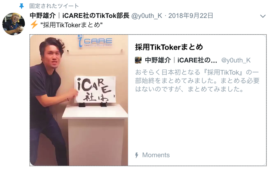Open the Moment cover photo thumbnail
This screenshot has height=169, width=269.
[79, 100]
